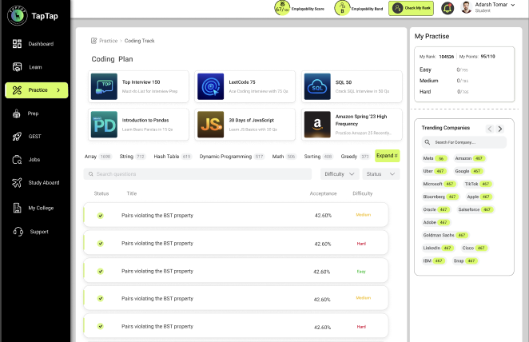Screen dimensions: 529x342
Task: Click the status check on the Easy question
Action: point(100,271)
